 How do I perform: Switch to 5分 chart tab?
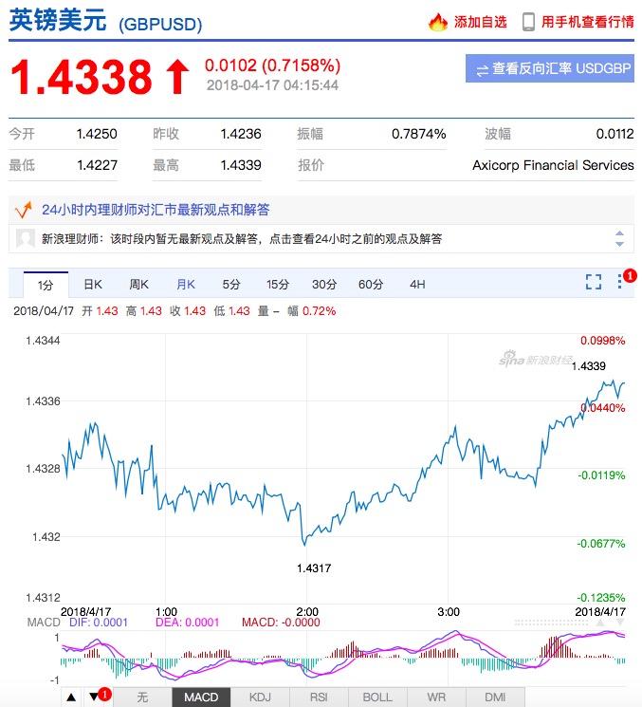pyautogui.click(x=231, y=284)
